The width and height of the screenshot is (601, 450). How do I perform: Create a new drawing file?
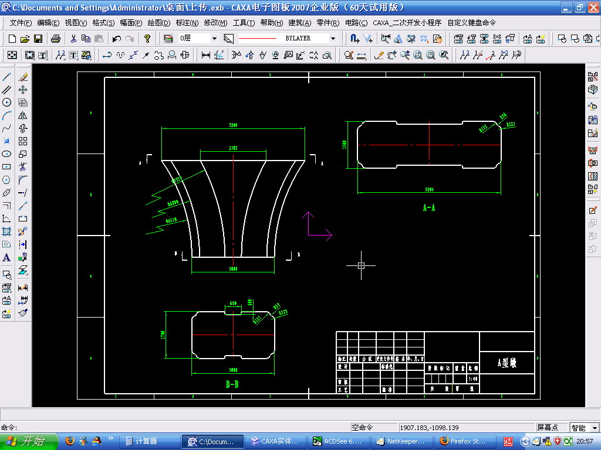(12, 39)
